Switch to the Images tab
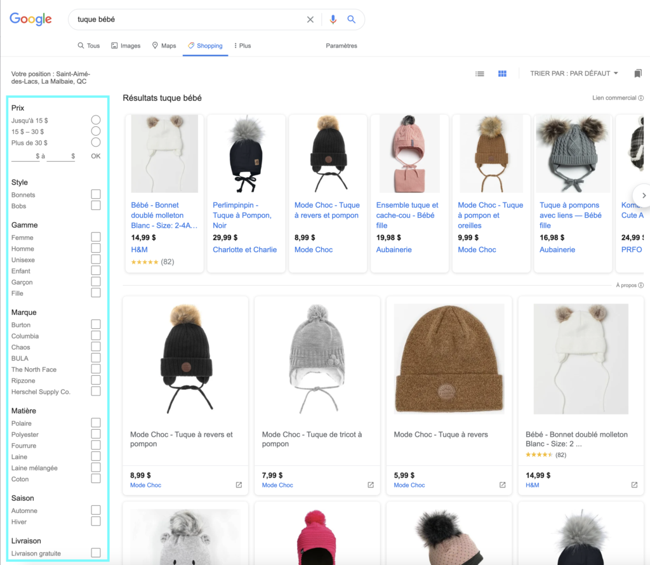 126,46
